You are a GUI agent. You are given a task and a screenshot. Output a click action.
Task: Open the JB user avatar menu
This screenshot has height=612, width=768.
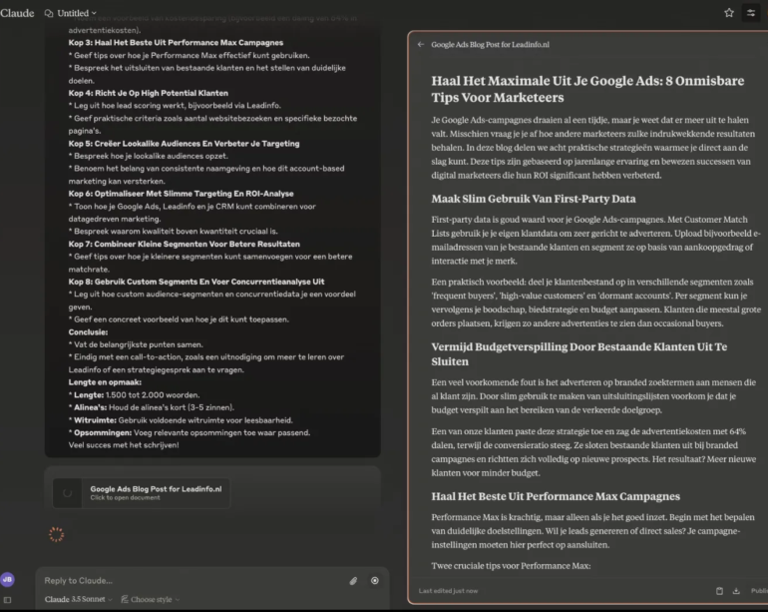pyautogui.click(x=7, y=579)
